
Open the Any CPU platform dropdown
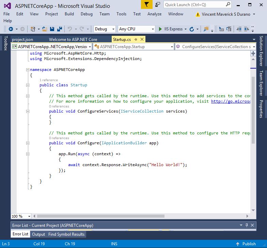pos(136,29)
